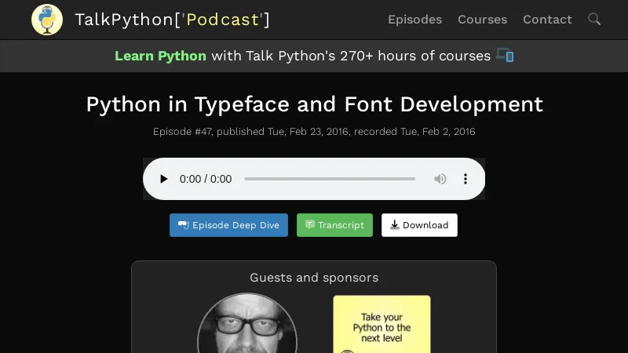This screenshot has width=628, height=353.
Task: Click the guest's black-and-white portrait photo
Action: (x=247, y=326)
